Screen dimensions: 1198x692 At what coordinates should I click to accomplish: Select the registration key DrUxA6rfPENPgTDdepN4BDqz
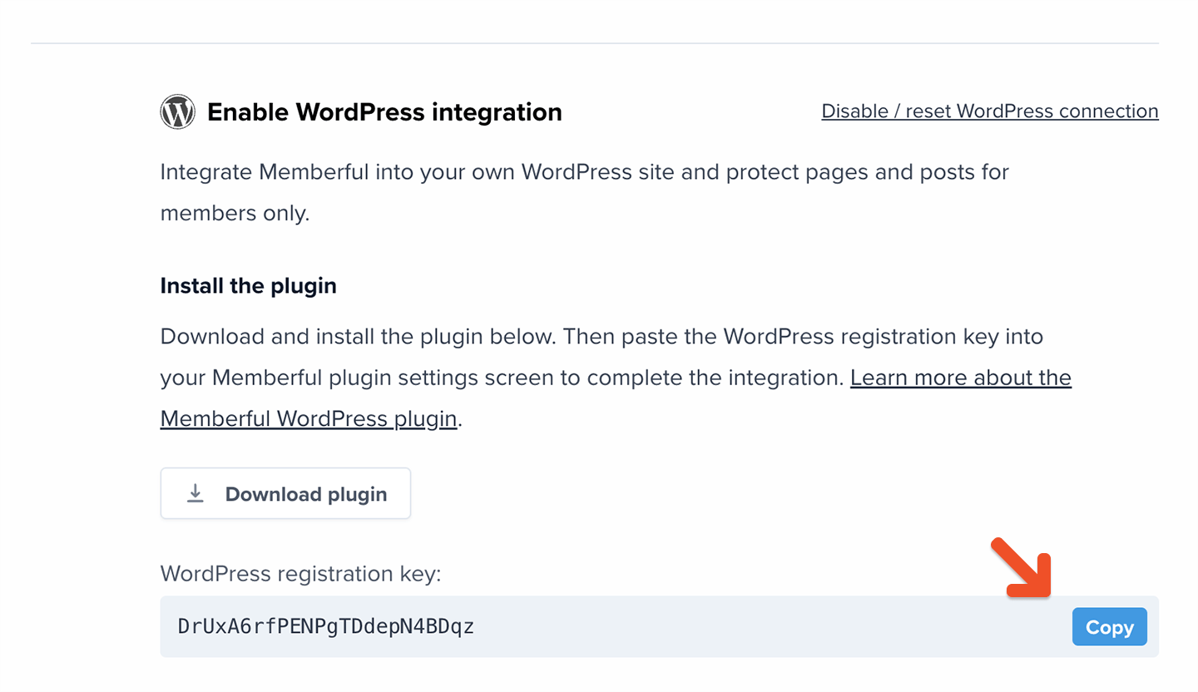326,626
